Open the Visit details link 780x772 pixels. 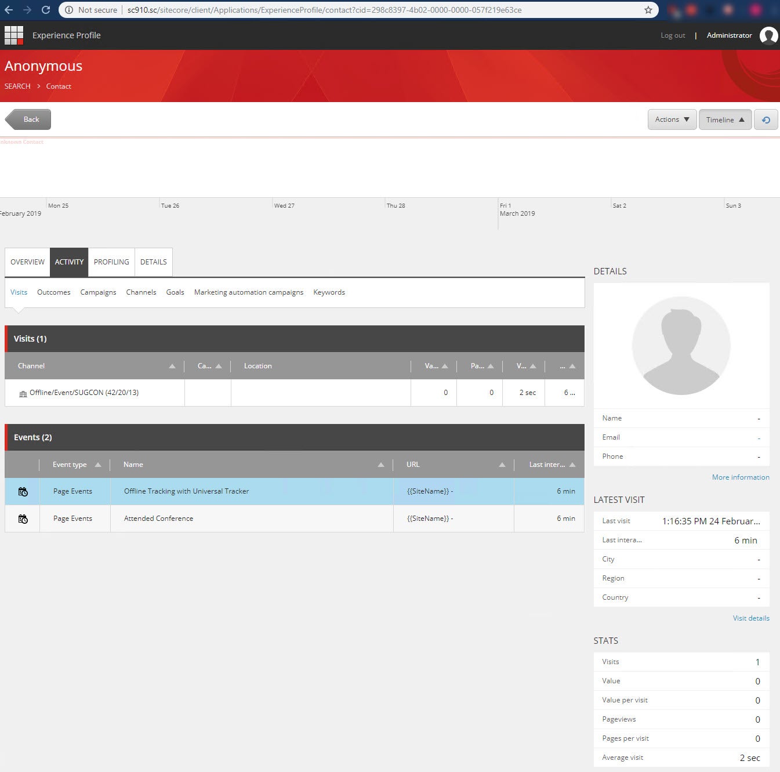pos(750,618)
